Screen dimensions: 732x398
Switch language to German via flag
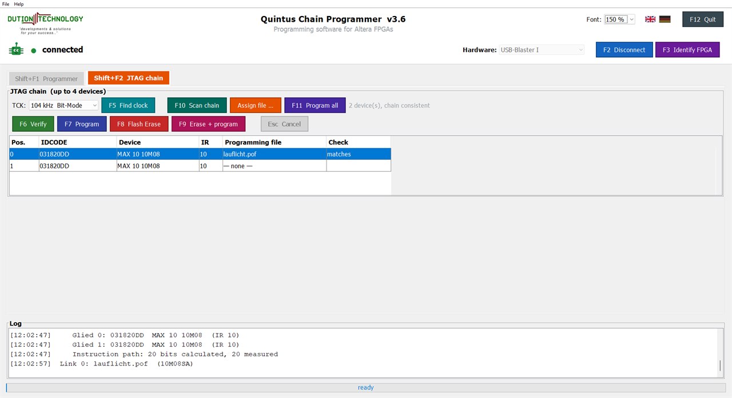point(665,19)
